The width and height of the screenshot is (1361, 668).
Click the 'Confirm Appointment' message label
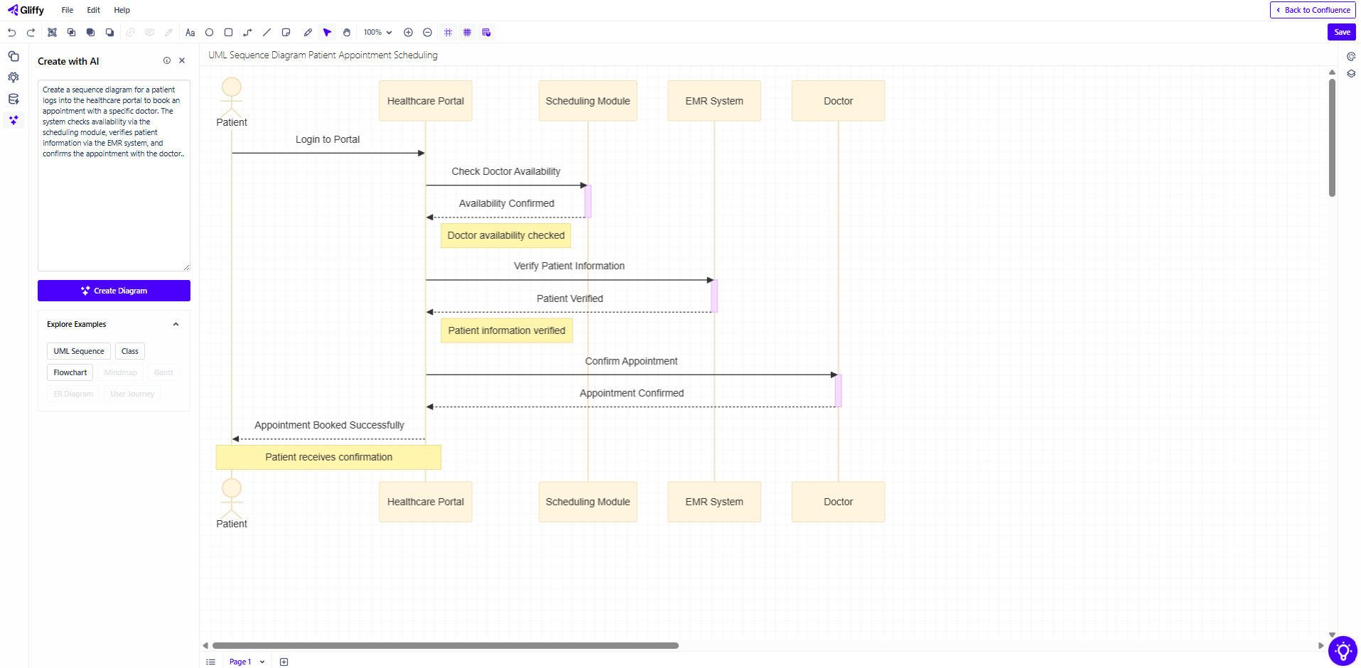tap(631, 361)
